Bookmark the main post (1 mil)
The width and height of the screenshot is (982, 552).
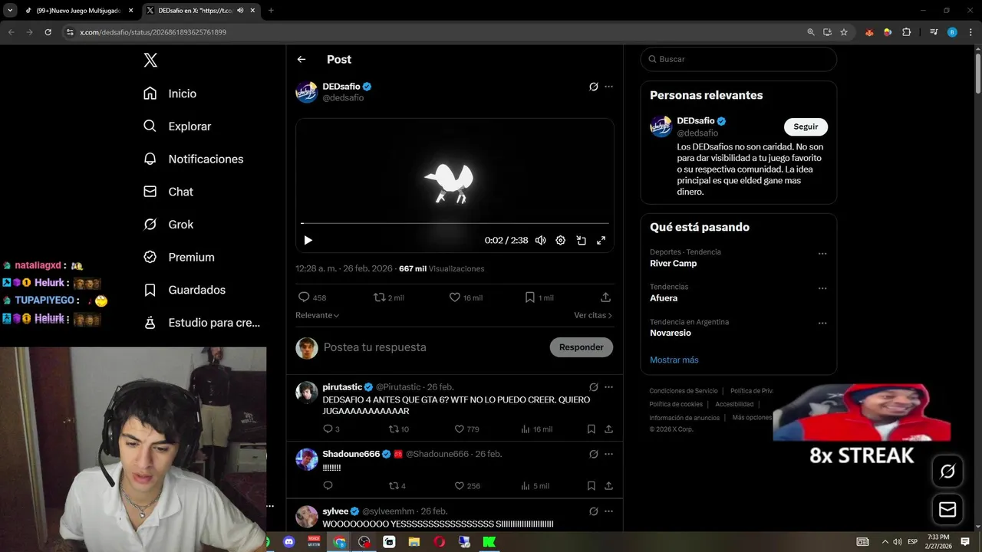[539, 297]
